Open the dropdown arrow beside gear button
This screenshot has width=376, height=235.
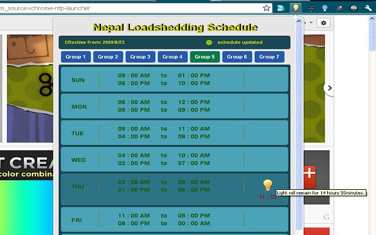point(311,22)
